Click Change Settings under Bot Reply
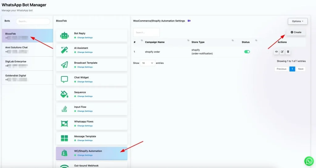The height and width of the screenshot is (168, 316). pyautogui.click(x=85, y=37)
